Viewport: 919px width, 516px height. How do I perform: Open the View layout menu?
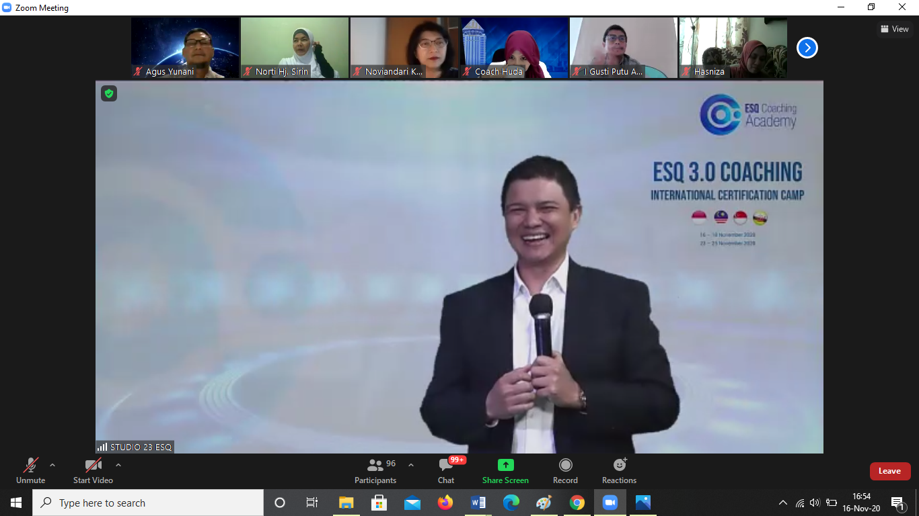894,29
